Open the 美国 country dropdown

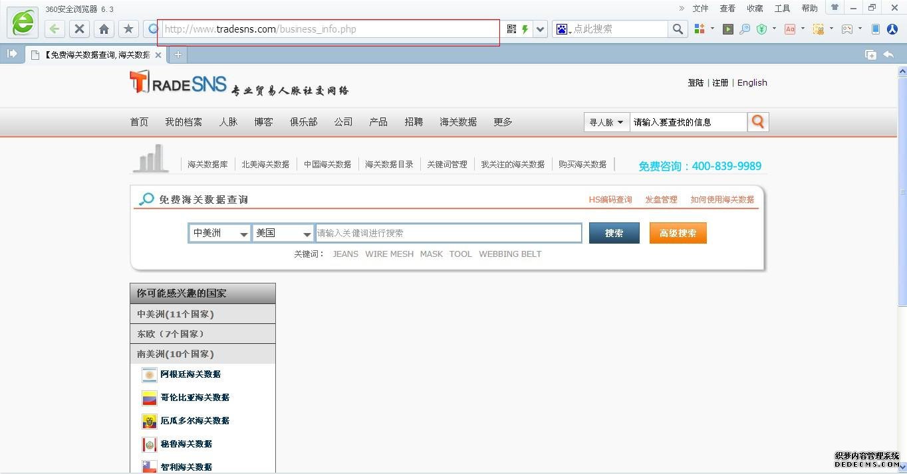(x=283, y=233)
